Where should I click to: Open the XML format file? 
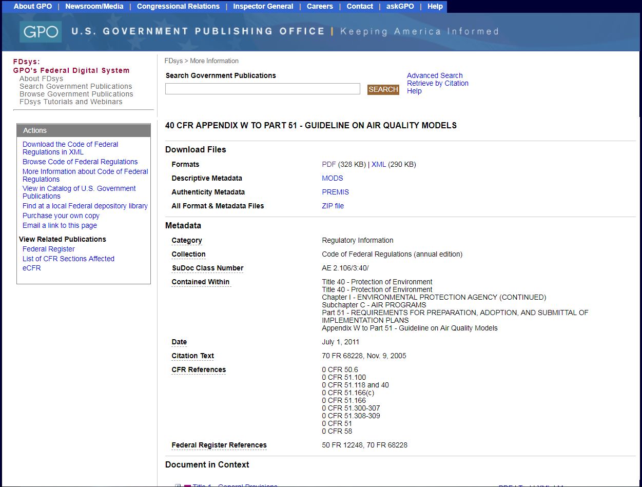[x=378, y=164]
